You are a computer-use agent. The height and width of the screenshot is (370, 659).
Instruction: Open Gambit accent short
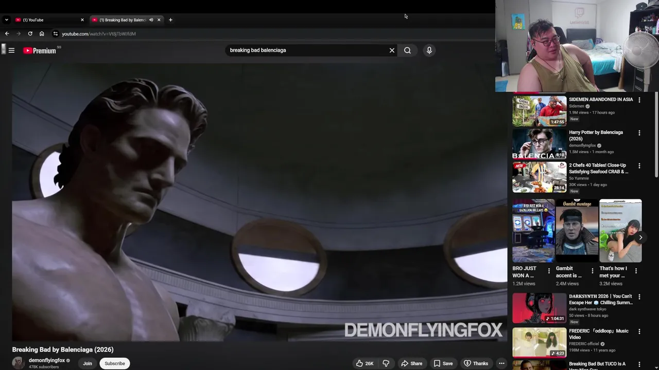click(577, 231)
